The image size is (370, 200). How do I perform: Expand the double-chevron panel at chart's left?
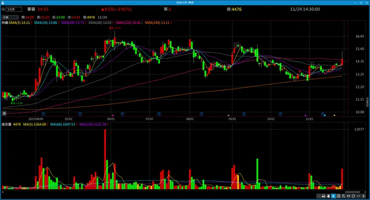[4, 113]
